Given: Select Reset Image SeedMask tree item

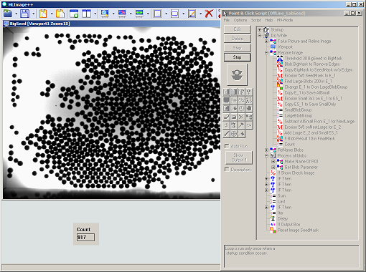Looking at the screenshot, I should 298,230.
